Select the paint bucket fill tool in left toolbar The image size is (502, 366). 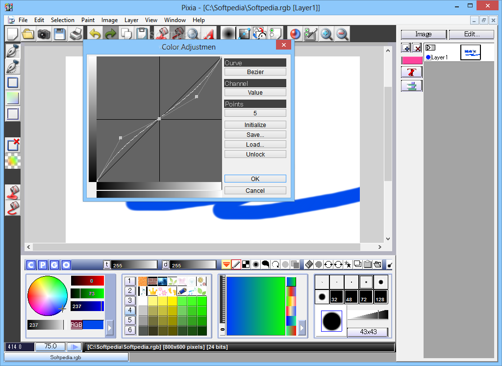[13, 192]
